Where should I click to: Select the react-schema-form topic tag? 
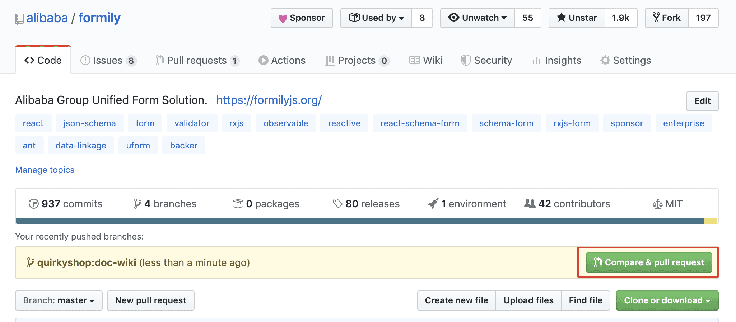coord(420,123)
